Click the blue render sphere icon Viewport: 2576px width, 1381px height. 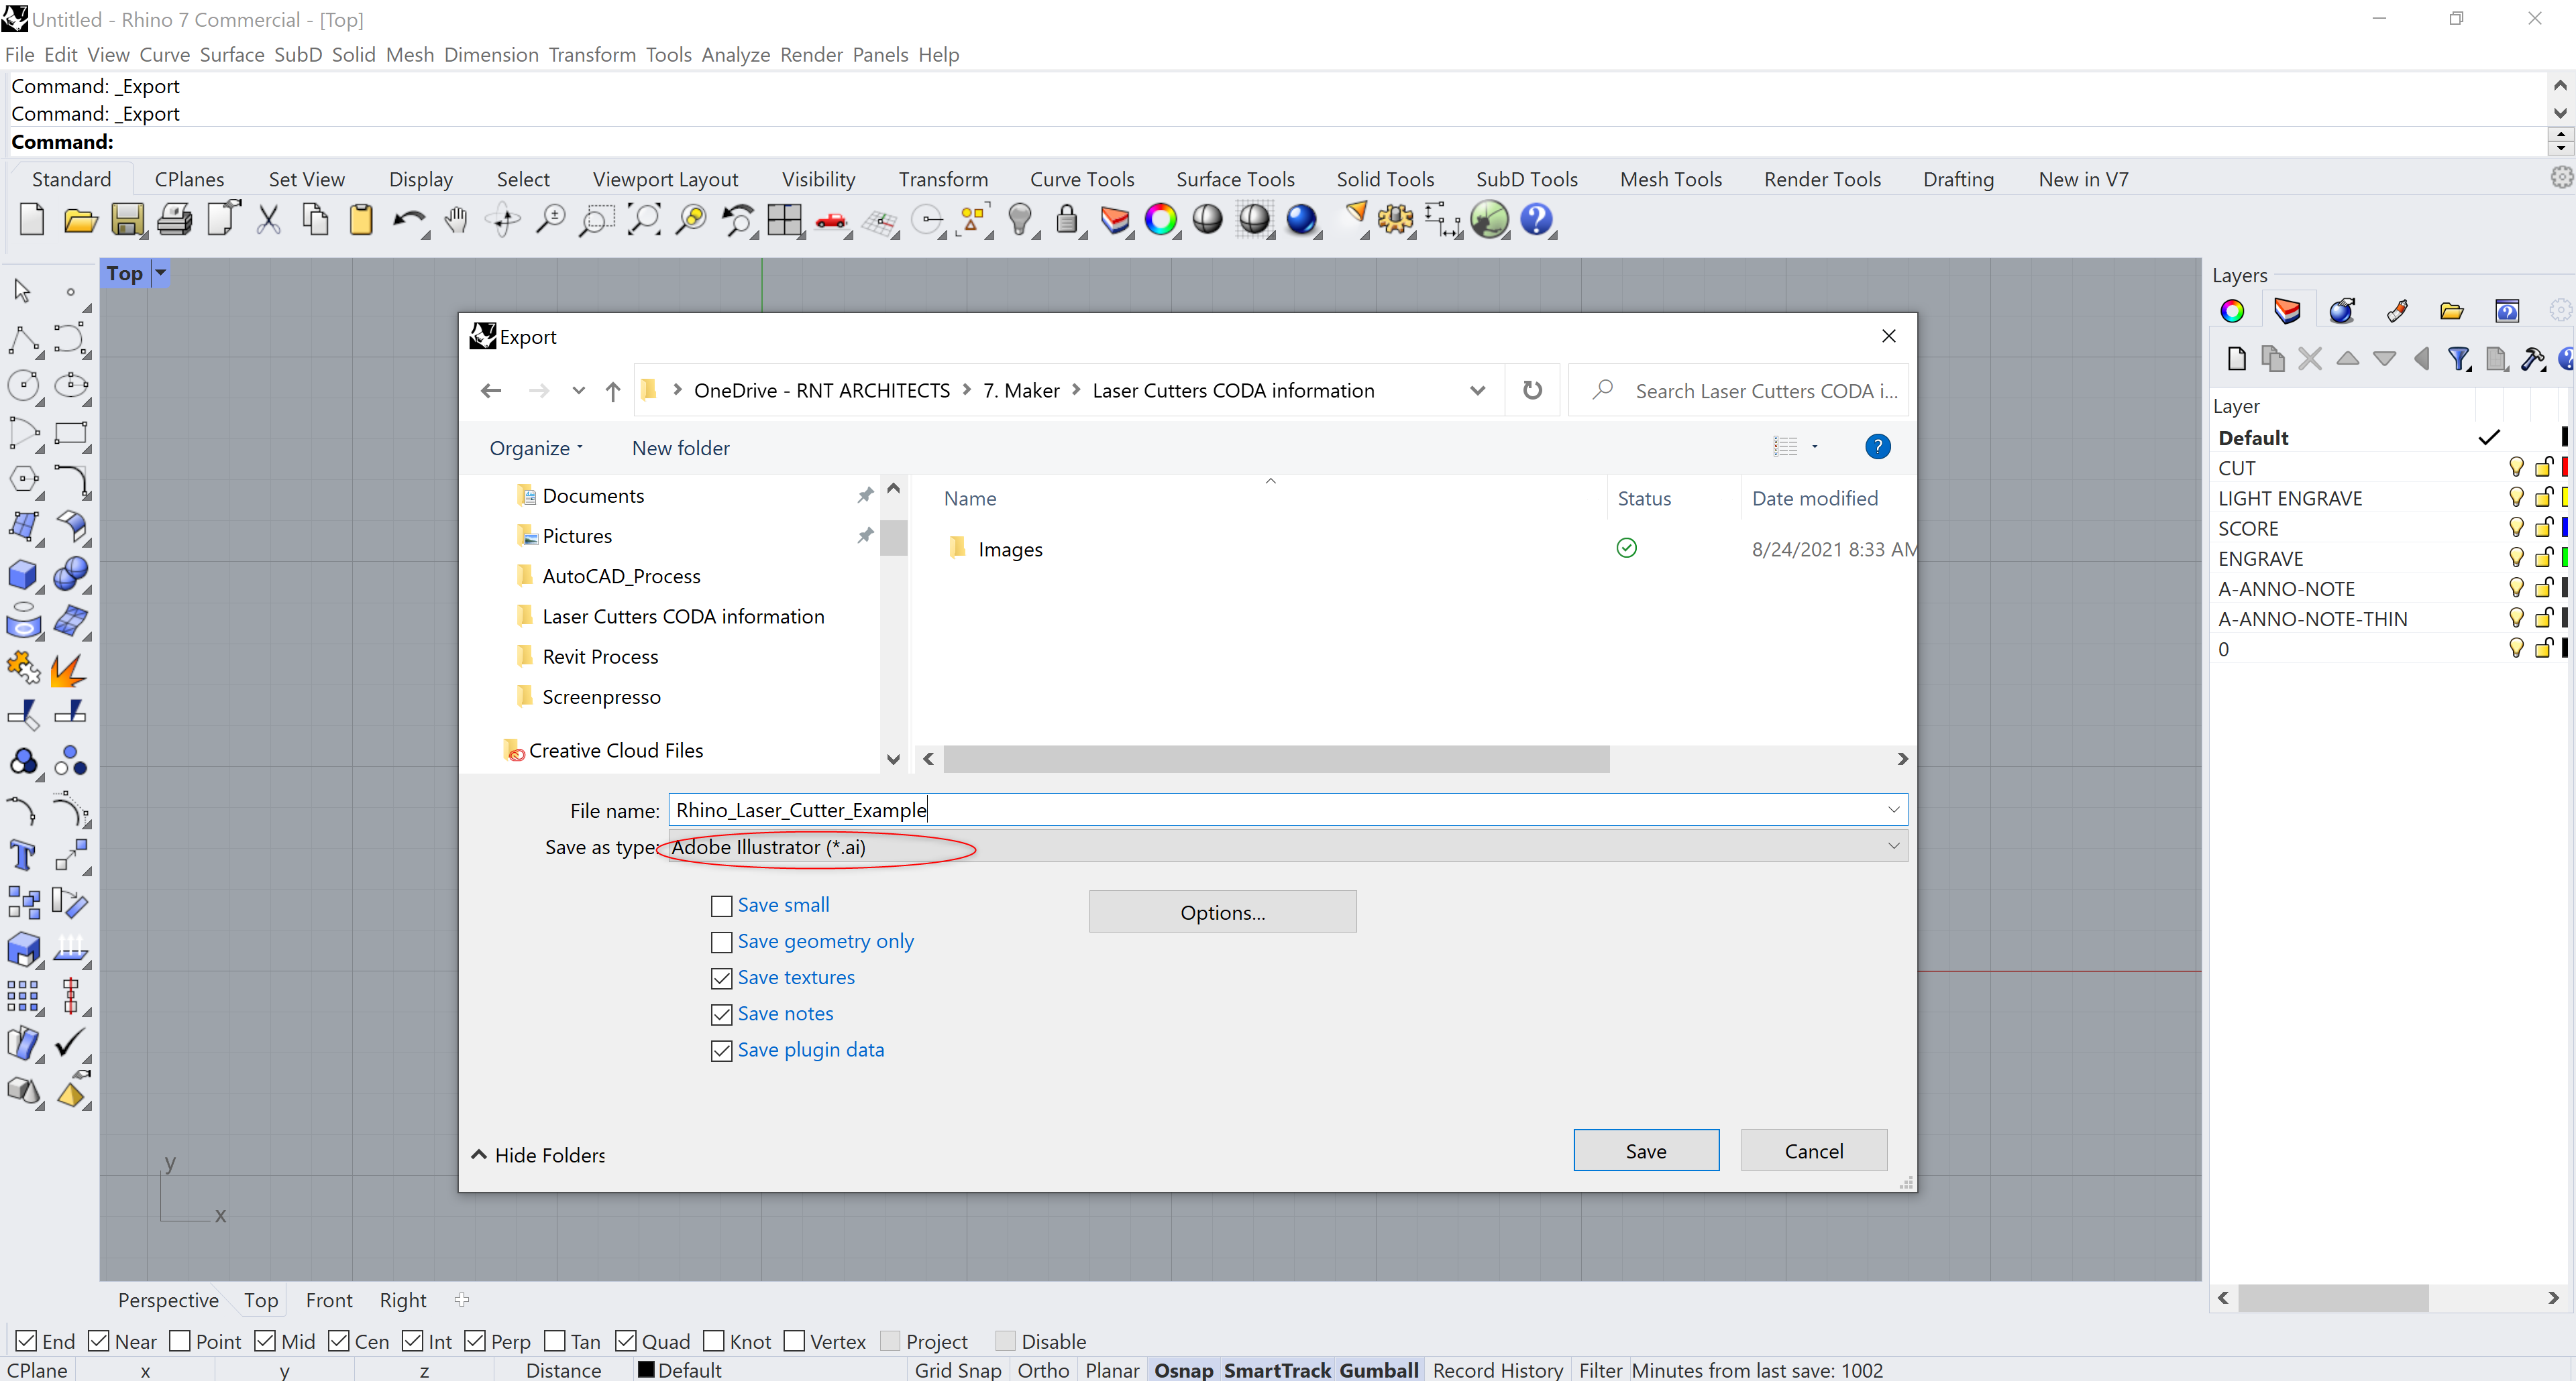pos(1301,219)
